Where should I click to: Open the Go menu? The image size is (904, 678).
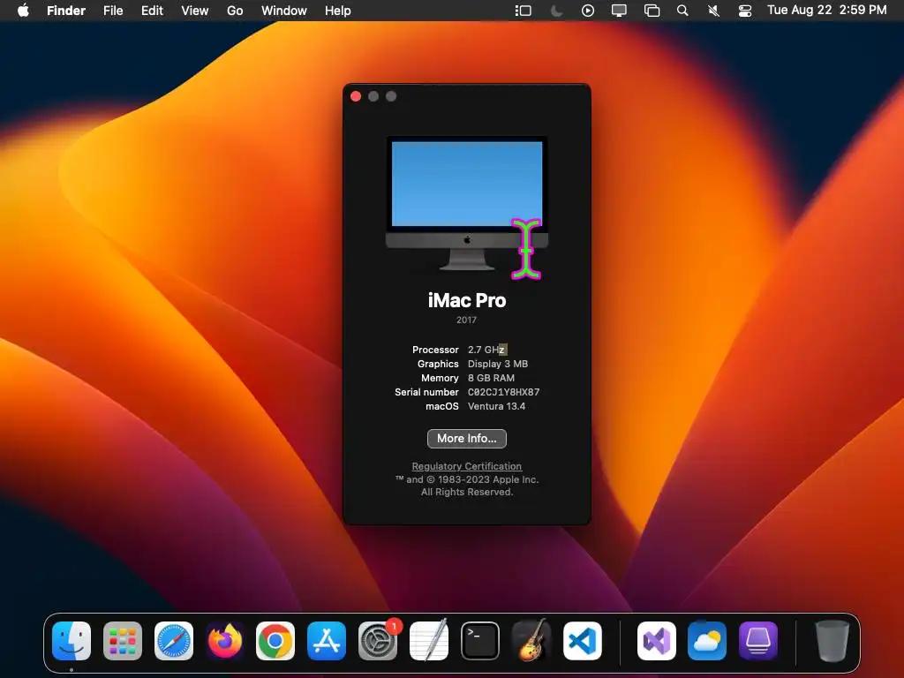[x=235, y=11]
